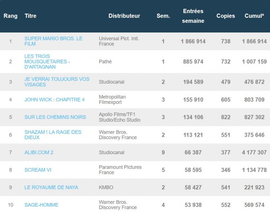Open the SAGE-HOMME title link
This screenshot has height=213, width=270.
tap(41, 205)
